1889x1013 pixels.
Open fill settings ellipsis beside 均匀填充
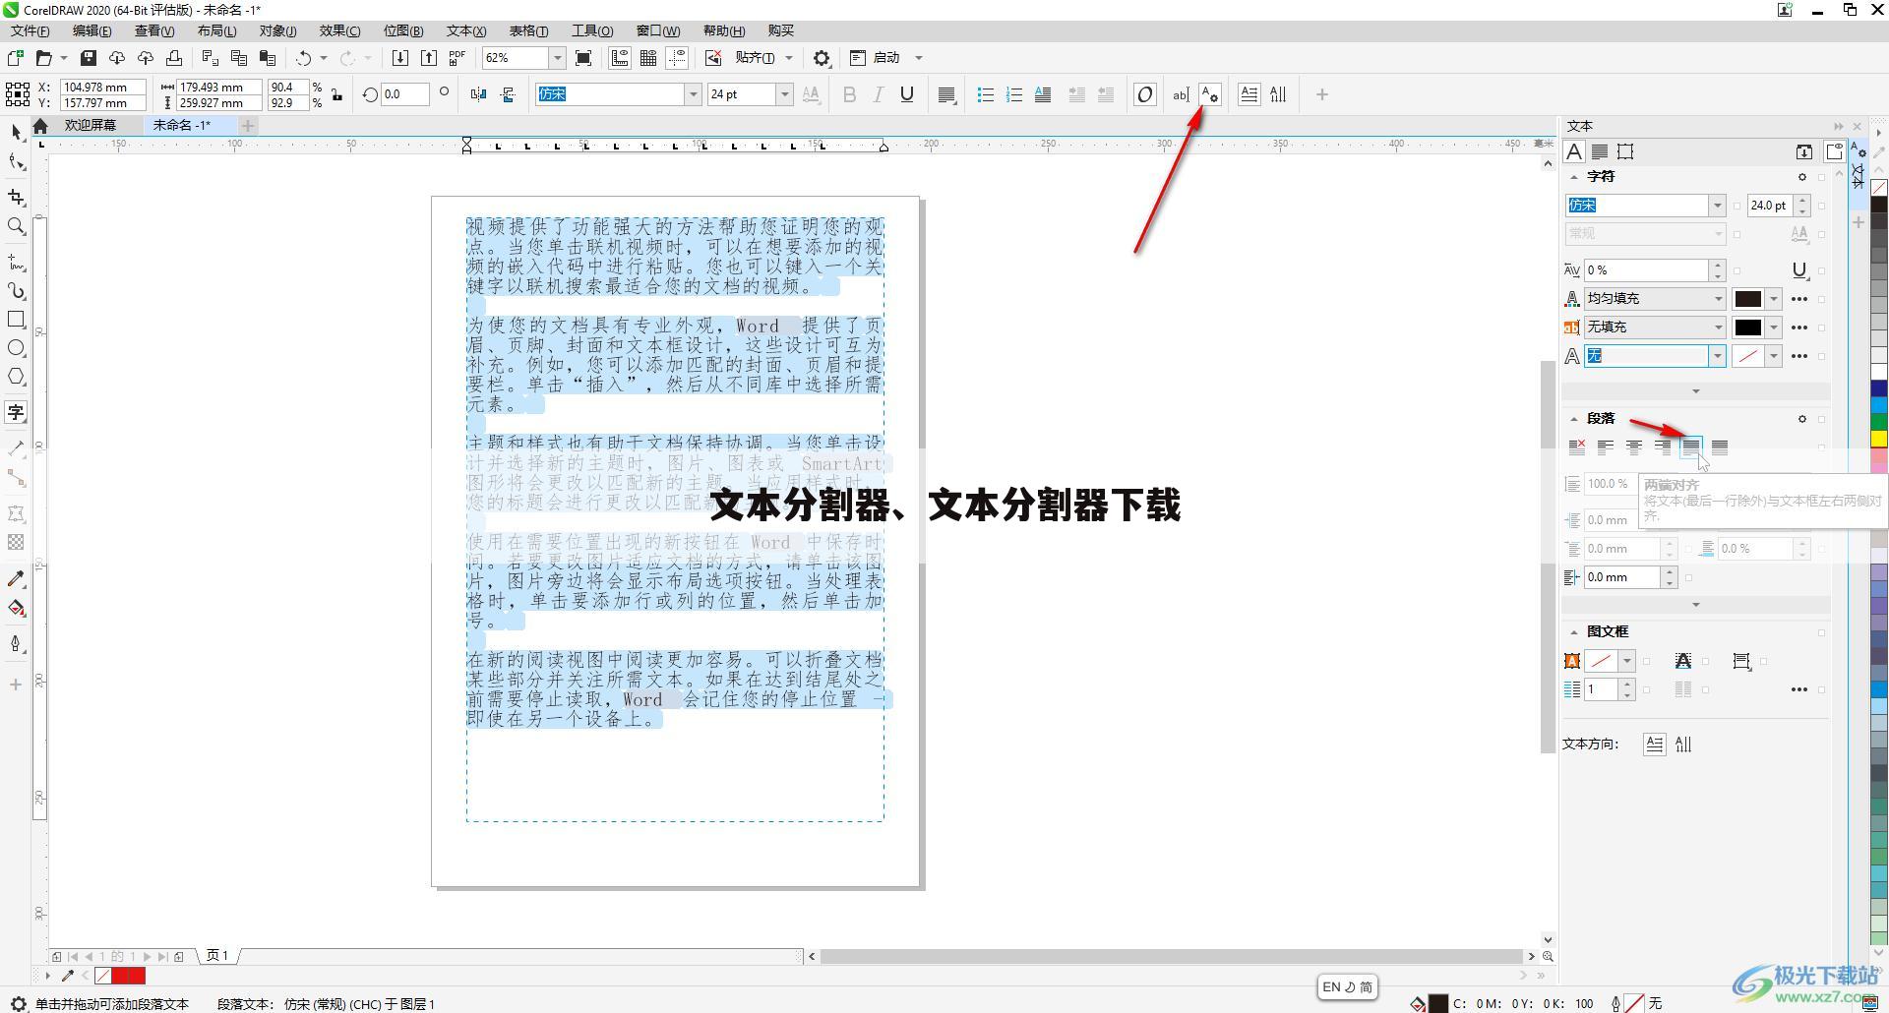[x=1799, y=299]
